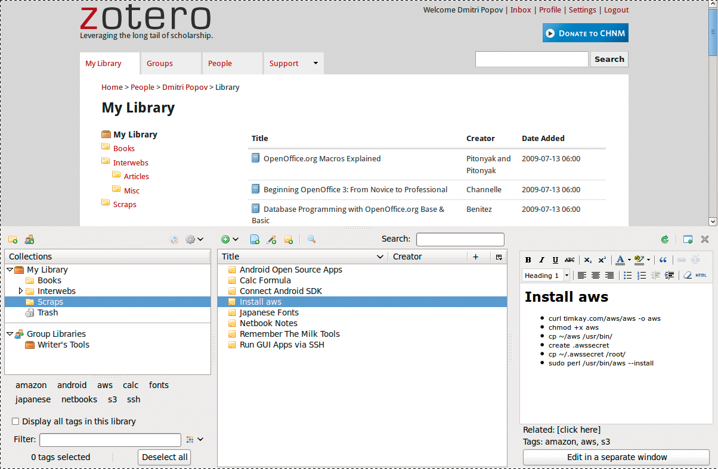Click the Deselect all button
718x469 pixels.
[x=165, y=457]
